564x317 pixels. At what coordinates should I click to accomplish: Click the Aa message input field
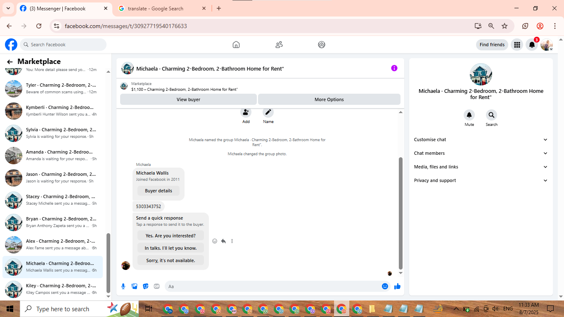[x=273, y=286]
